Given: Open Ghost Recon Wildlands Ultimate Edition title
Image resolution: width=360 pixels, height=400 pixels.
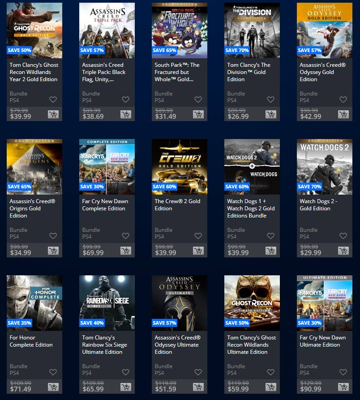Looking at the screenshot, I should pos(251,345).
